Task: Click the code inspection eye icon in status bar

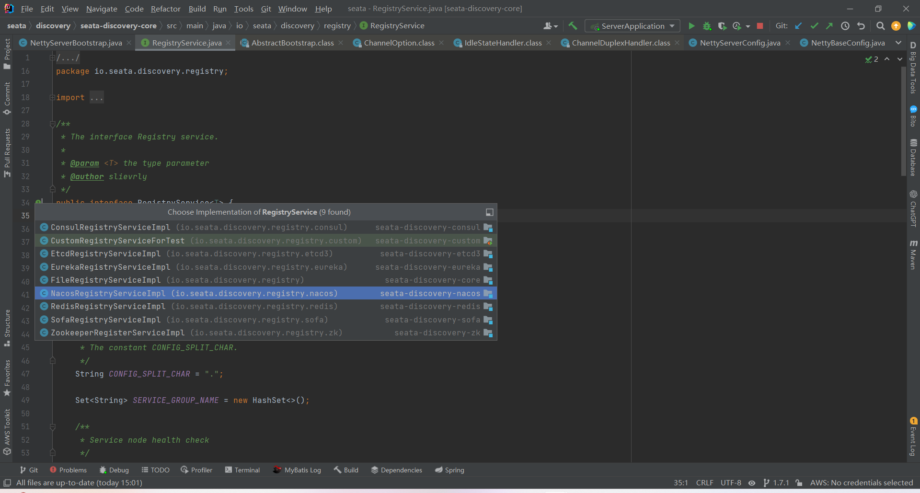Action: click(x=752, y=483)
